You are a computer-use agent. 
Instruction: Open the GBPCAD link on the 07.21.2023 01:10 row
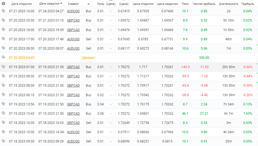click(73, 20)
